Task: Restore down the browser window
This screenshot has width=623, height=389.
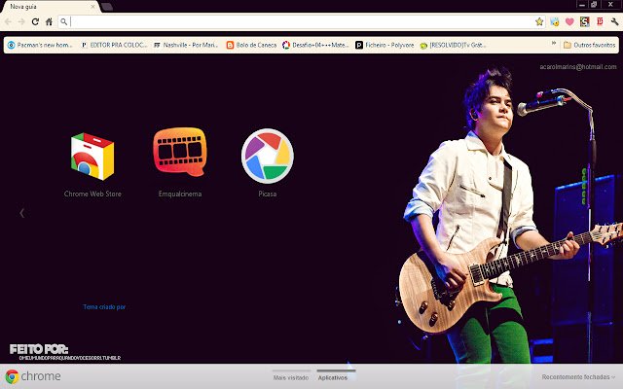Action: click(594, 4)
